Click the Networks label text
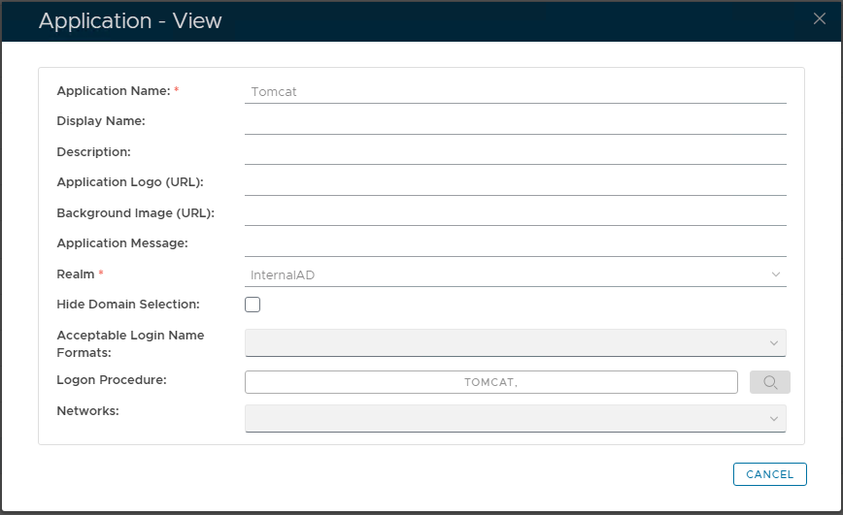Image resolution: width=843 pixels, height=515 pixels. (x=86, y=411)
